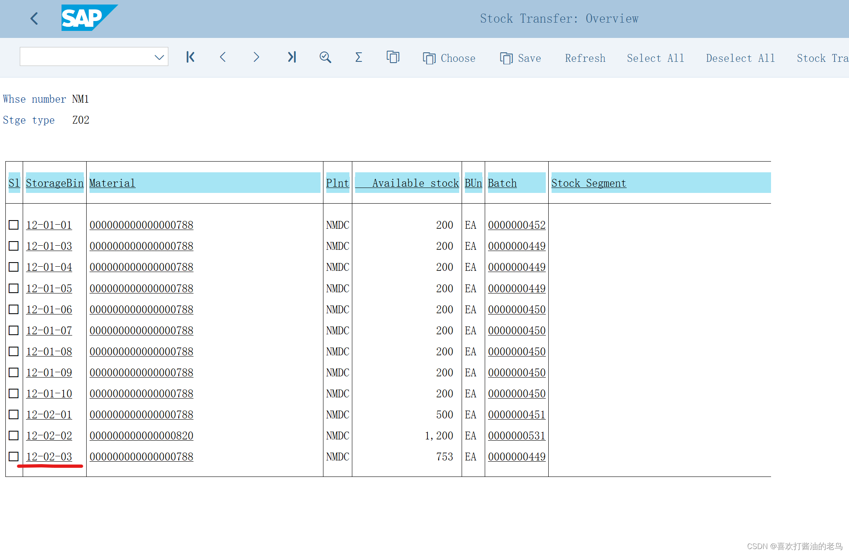
Task: Open batch 0000000531 details
Action: click(x=516, y=435)
